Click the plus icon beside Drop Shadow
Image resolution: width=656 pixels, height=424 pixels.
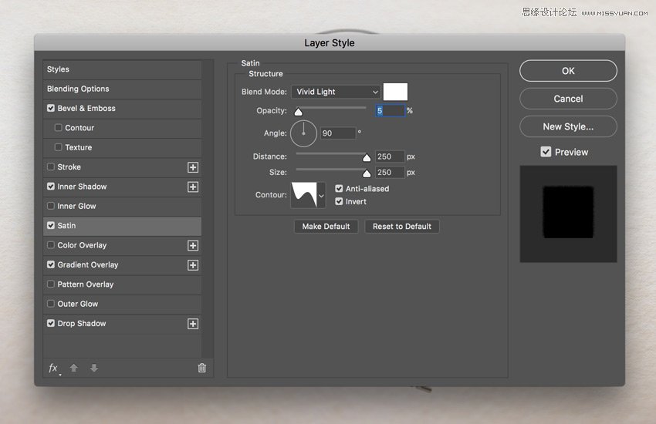click(x=193, y=324)
